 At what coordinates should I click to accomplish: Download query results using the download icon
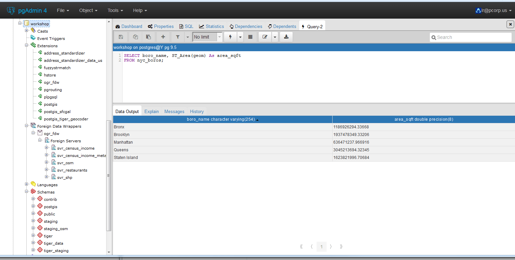[286, 37]
